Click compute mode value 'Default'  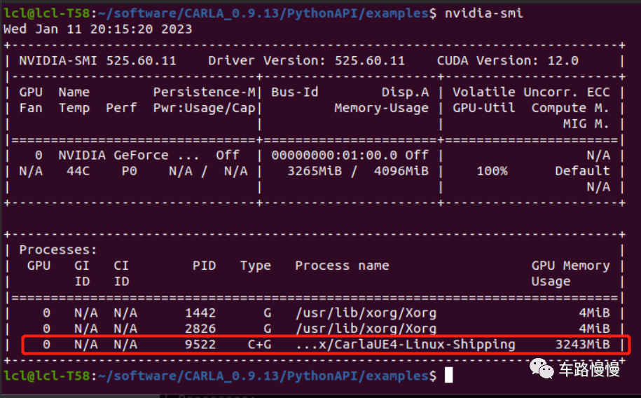[582, 171]
